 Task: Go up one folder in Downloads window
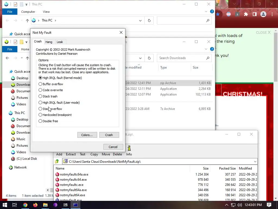point(27,58)
